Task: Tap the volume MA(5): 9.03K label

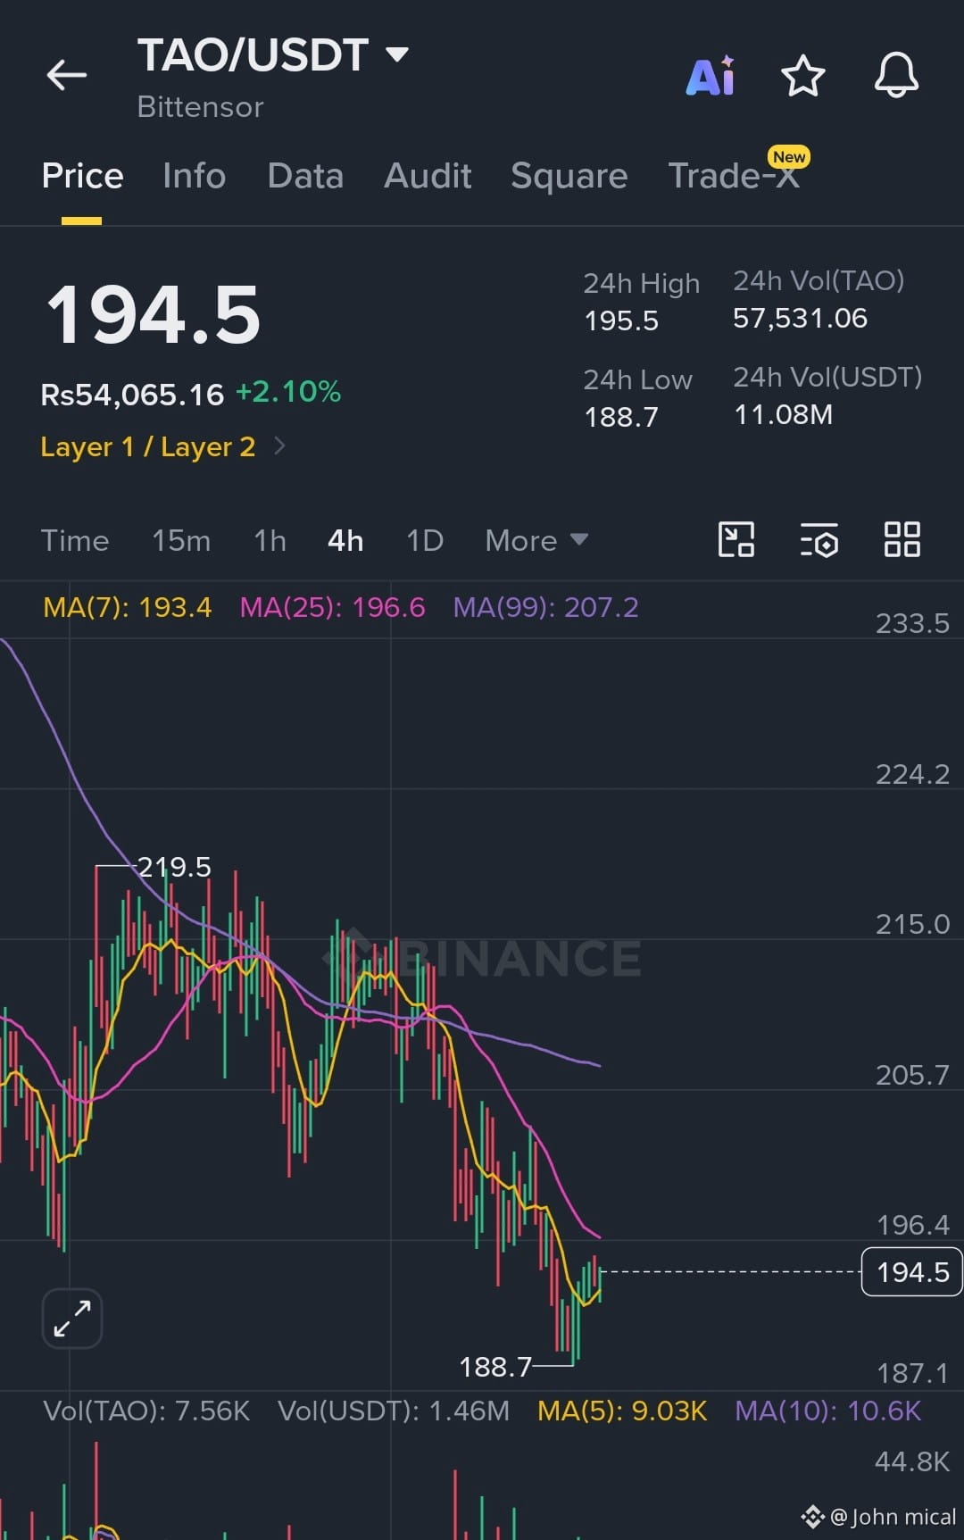Action: [622, 1411]
